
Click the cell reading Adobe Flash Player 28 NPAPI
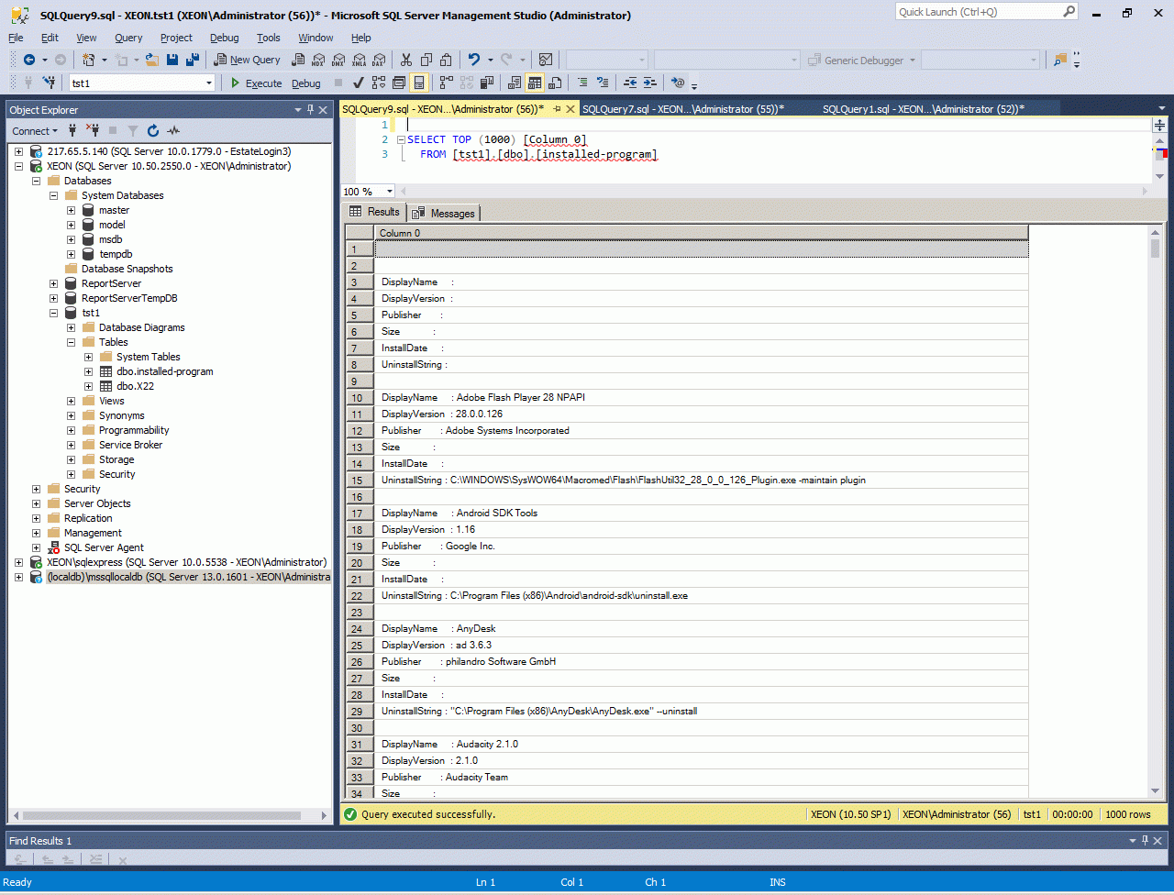[702, 397]
